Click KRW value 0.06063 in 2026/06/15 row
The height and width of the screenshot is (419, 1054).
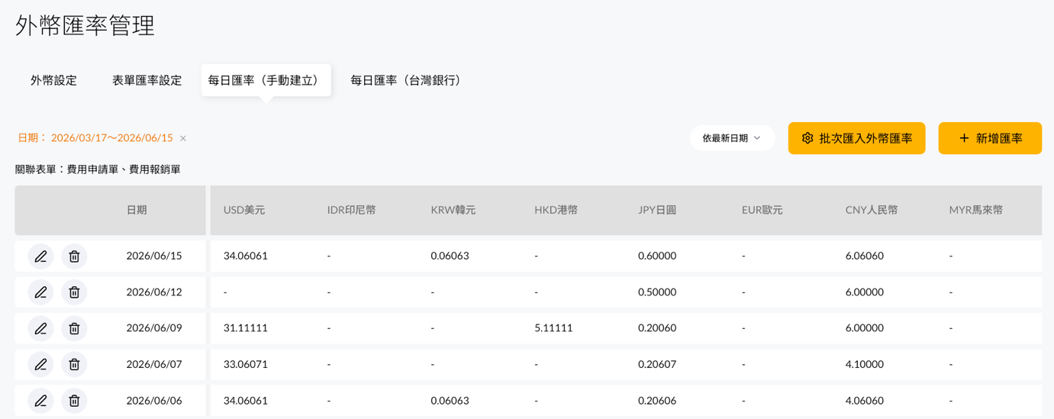[450, 256]
